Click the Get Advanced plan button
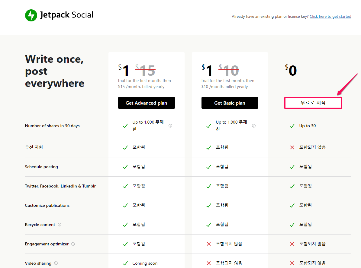The width and height of the screenshot is (361, 268). click(146, 103)
